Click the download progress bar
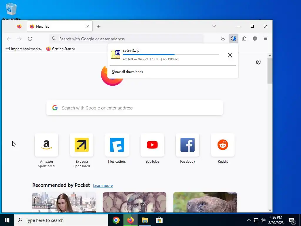 tap(171, 55)
